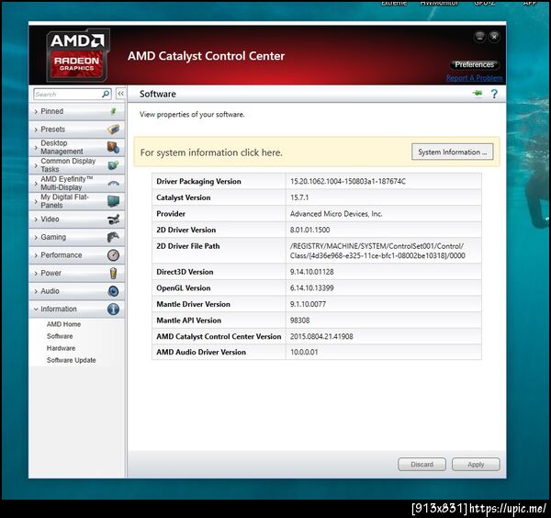Click the 'For system information click here' text
Viewport: 551px width, 518px height.
211,152
